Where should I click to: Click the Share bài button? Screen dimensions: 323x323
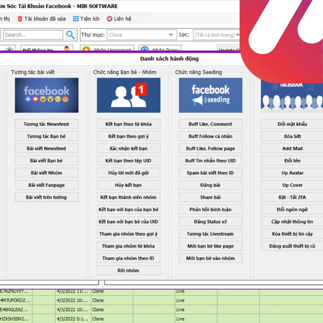[211, 197]
